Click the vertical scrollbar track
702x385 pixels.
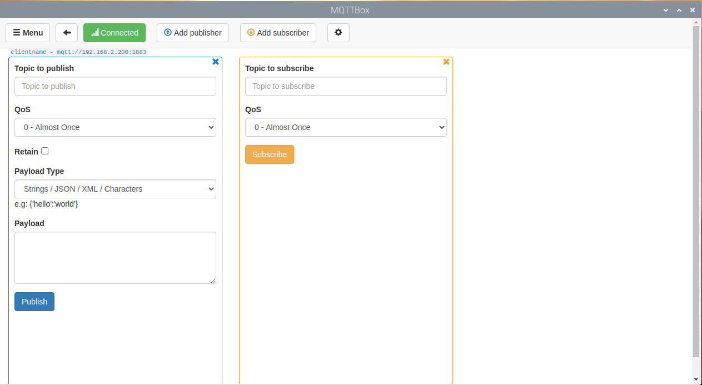[696, 366]
